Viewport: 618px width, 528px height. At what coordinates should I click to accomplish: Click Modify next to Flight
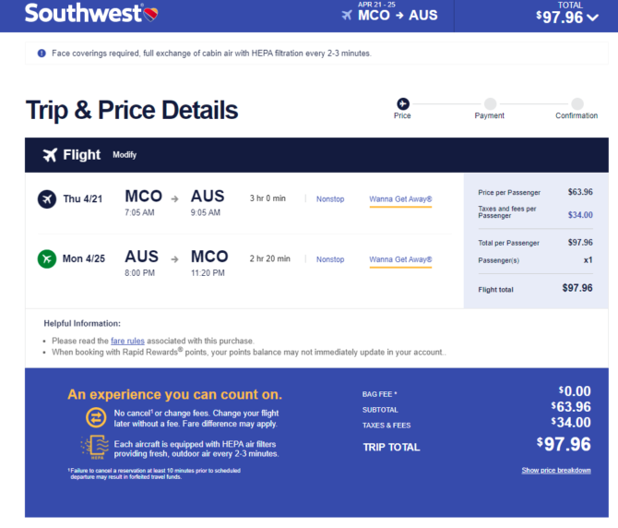tap(125, 154)
